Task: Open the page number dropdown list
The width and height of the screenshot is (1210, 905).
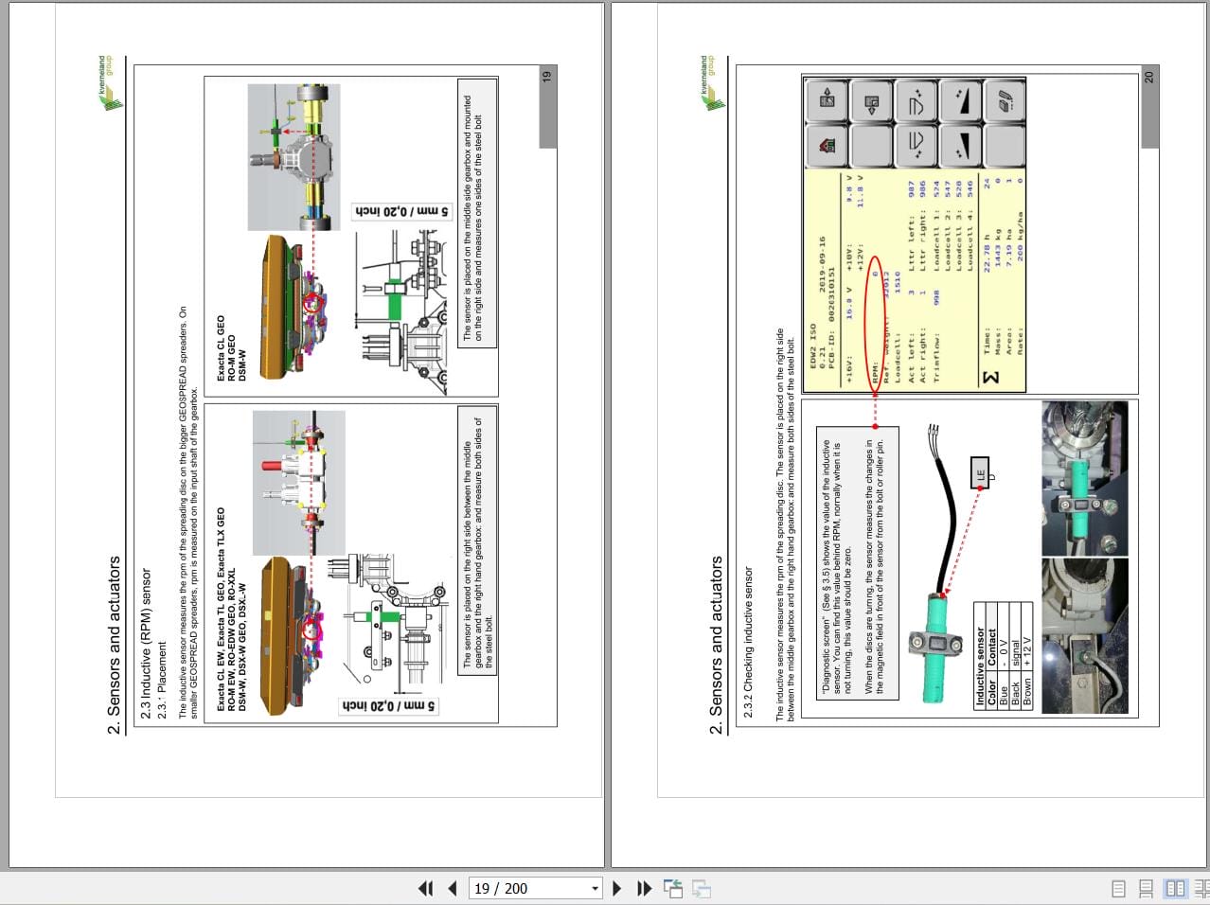Action: 595,888
